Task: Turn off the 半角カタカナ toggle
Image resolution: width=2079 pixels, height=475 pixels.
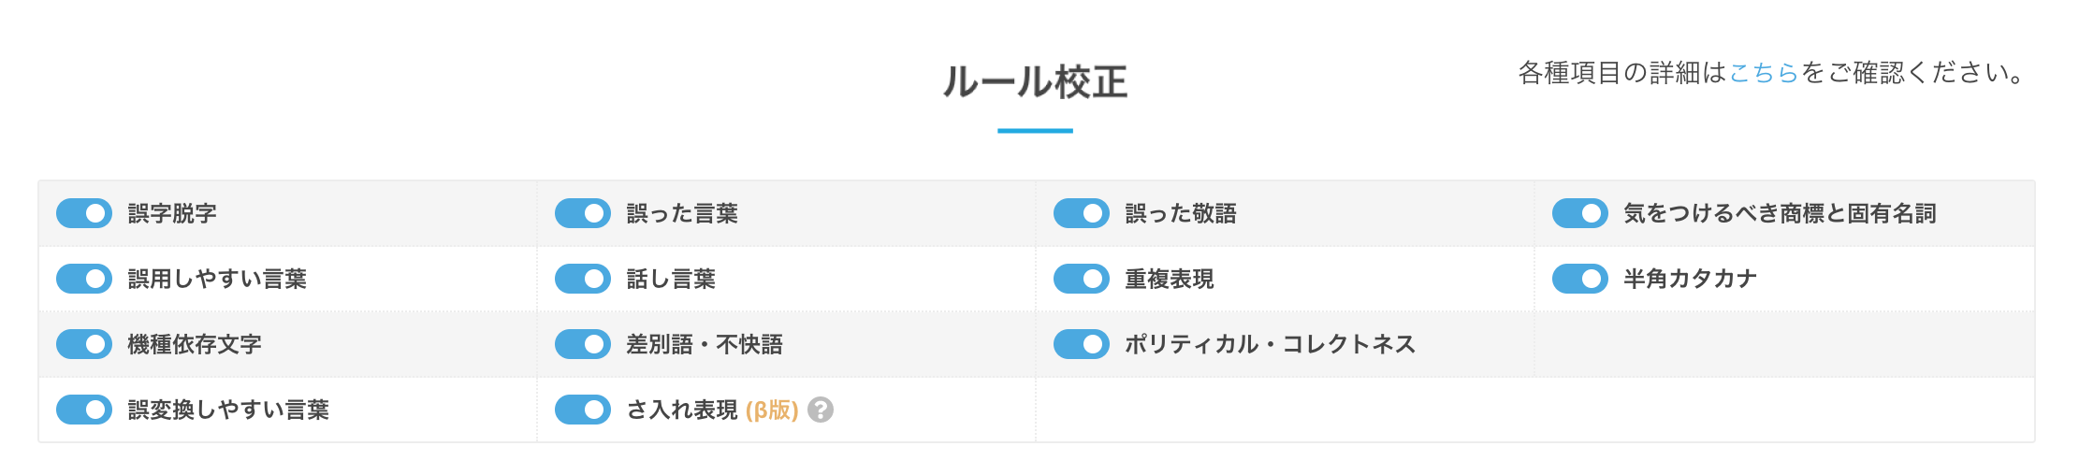Action: pyautogui.click(x=1580, y=279)
